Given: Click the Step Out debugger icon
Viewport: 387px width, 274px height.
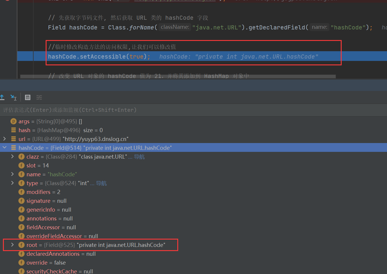Looking at the screenshot, I should 2,97.
